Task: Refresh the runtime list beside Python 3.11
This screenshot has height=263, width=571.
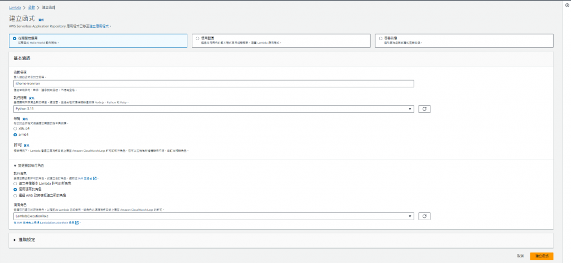Action: point(424,108)
